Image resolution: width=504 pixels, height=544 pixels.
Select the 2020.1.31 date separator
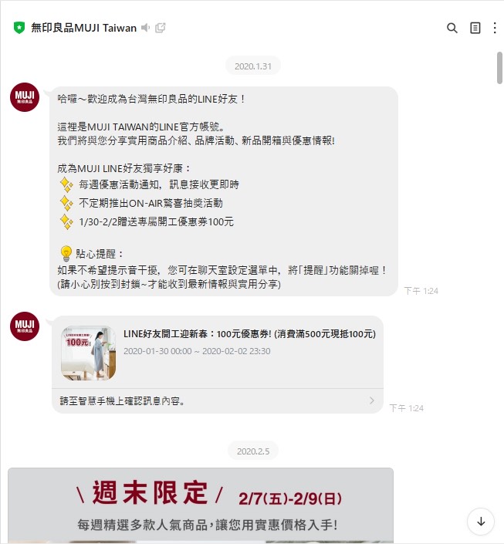pyautogui.click(x=252, y=66)
